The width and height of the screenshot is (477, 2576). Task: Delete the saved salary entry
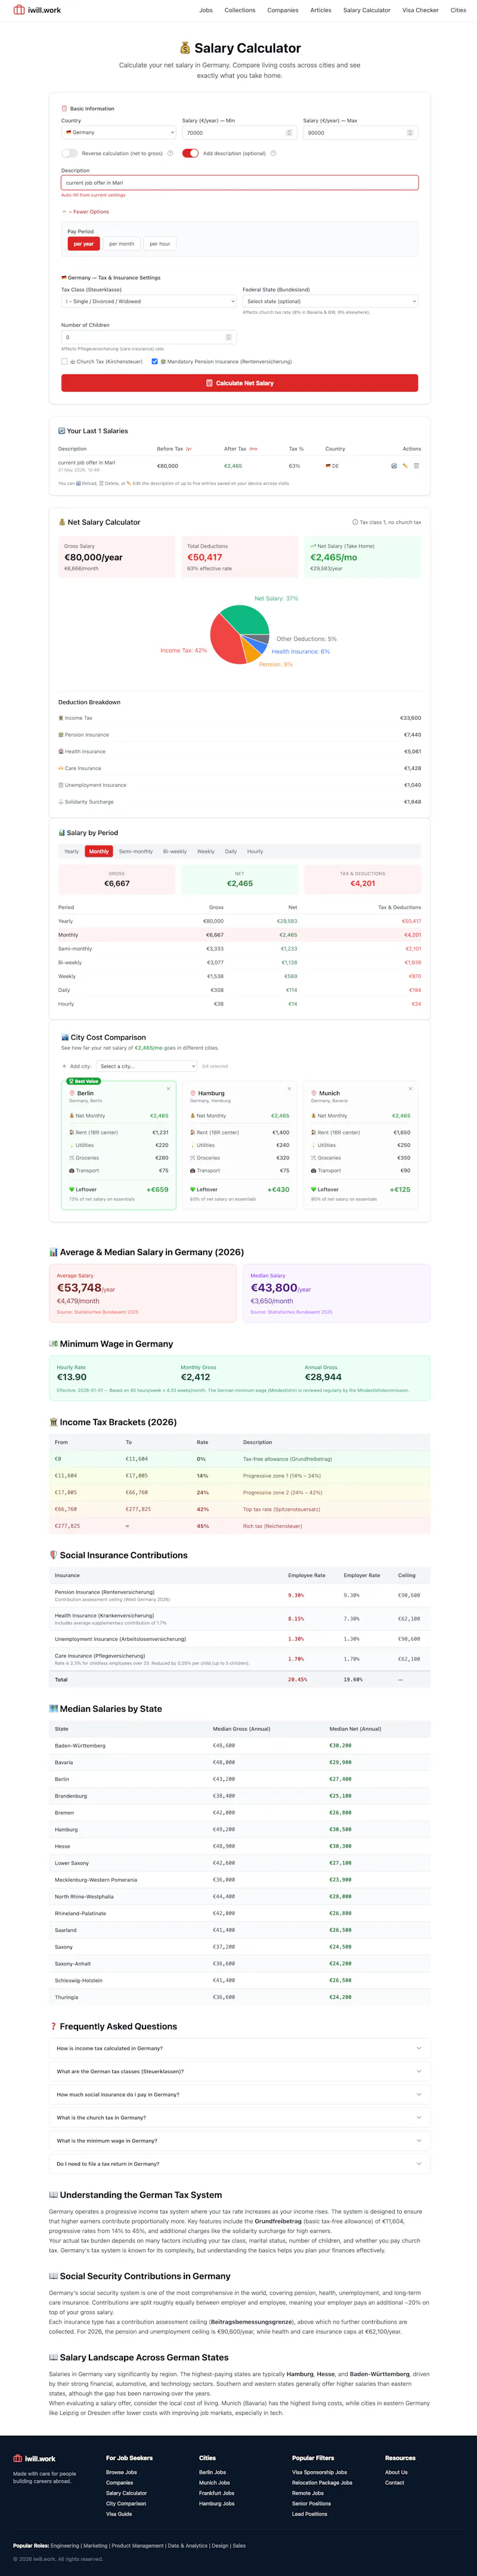click(416, 466)
